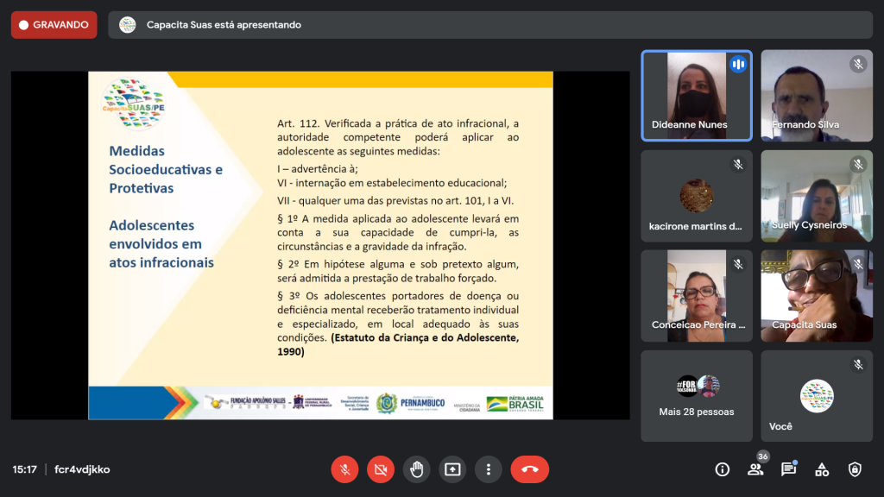Viewport: 884px width, 497px height.
Task: Open meeting details info icon
Action: click(723, 469)
